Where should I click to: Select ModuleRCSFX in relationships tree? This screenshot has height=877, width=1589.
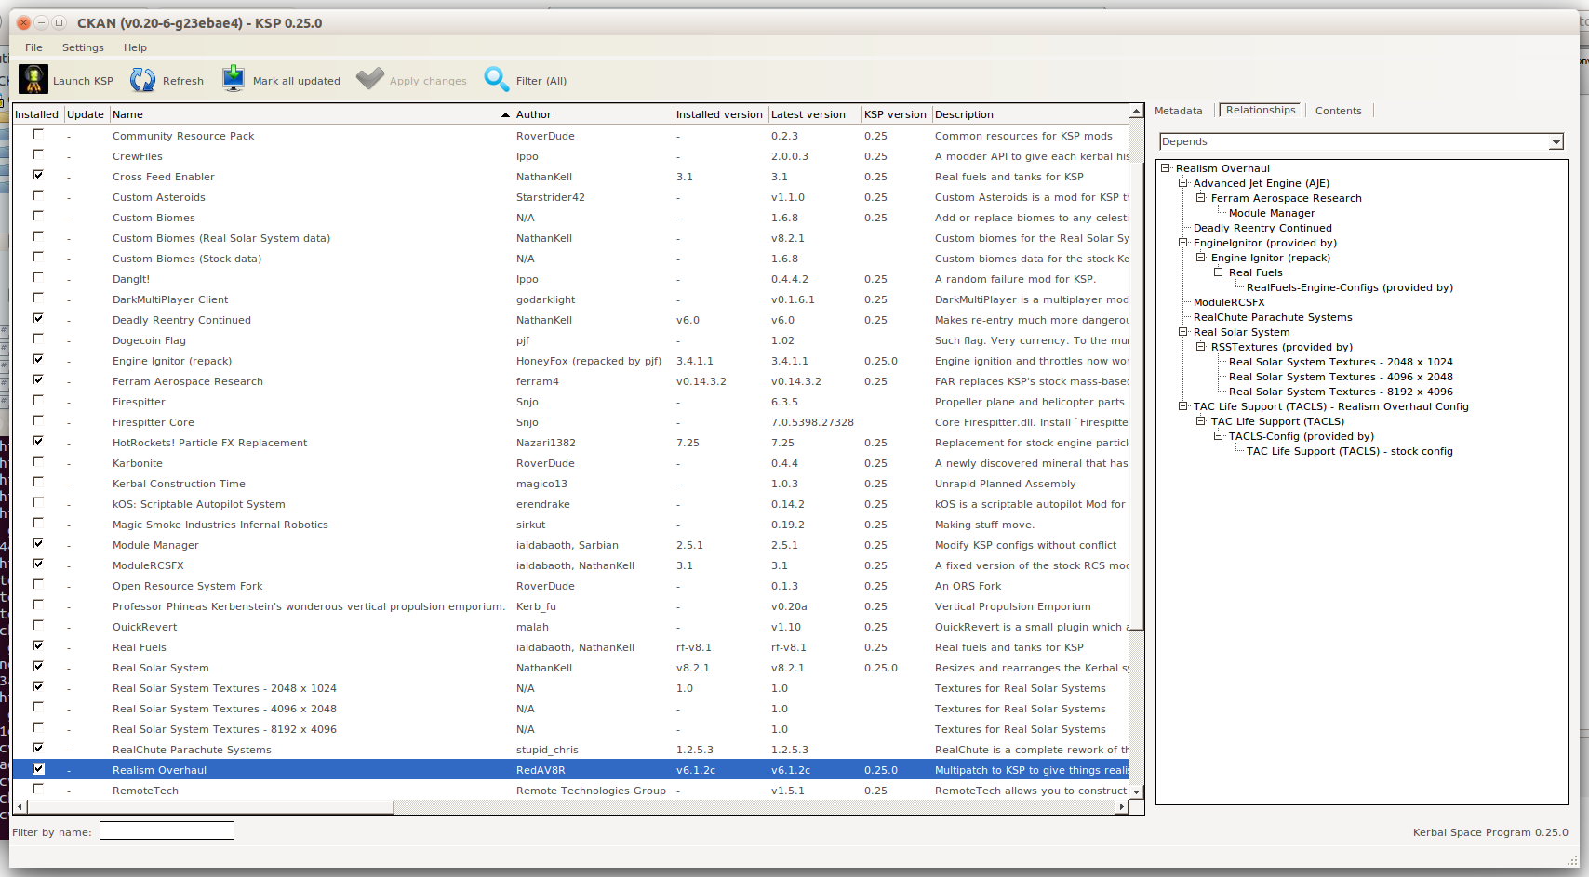point(1229,302)
